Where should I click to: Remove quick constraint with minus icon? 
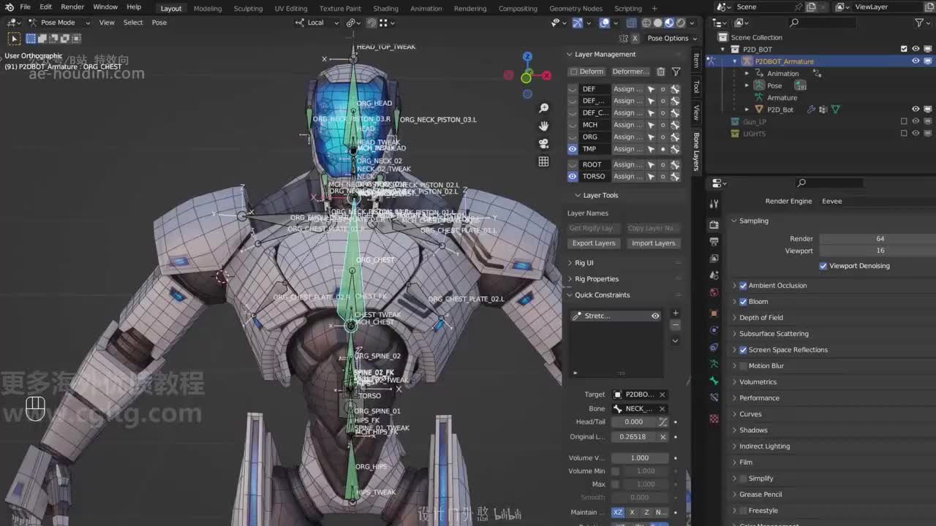(675, 325)
